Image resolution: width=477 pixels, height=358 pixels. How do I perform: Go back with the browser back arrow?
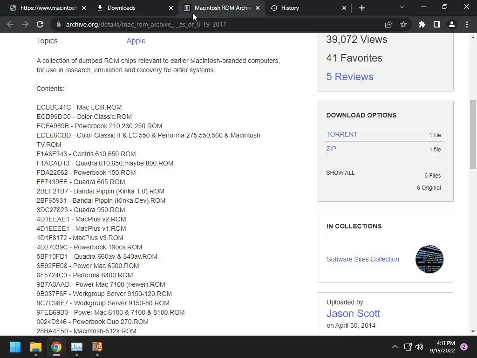[x=10, y=24]
